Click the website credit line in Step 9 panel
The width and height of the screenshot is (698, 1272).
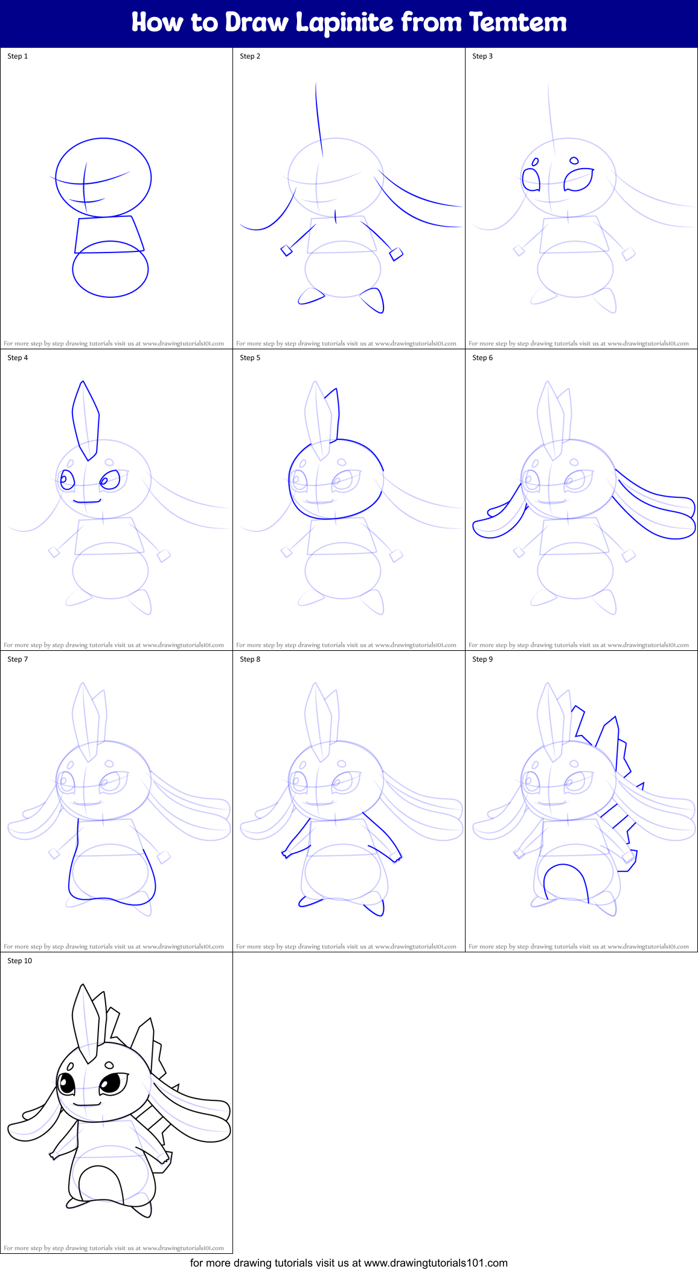pyautogui.click(x=578, y=946)
